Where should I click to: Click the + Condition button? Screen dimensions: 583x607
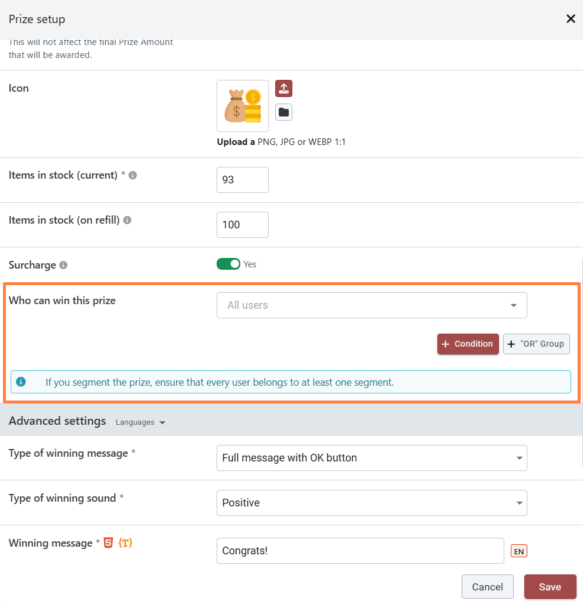tap(468, 344)
